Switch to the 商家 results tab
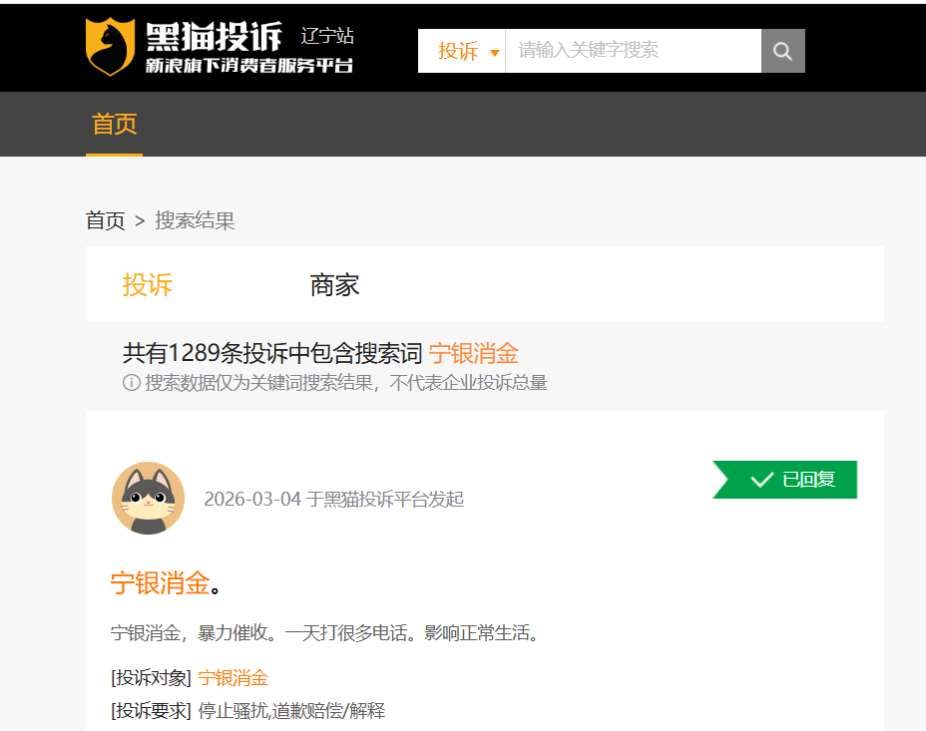This screenshot has height=731, width=926. point(334,285)
